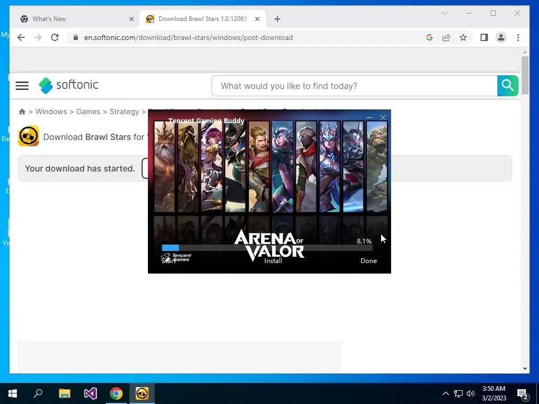539x404 pixels.
Task: Share this page using the share icon
Action: [x=446, y=37]
